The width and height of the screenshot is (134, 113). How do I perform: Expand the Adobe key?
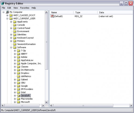pyautogui.click(x=15, y=57)
